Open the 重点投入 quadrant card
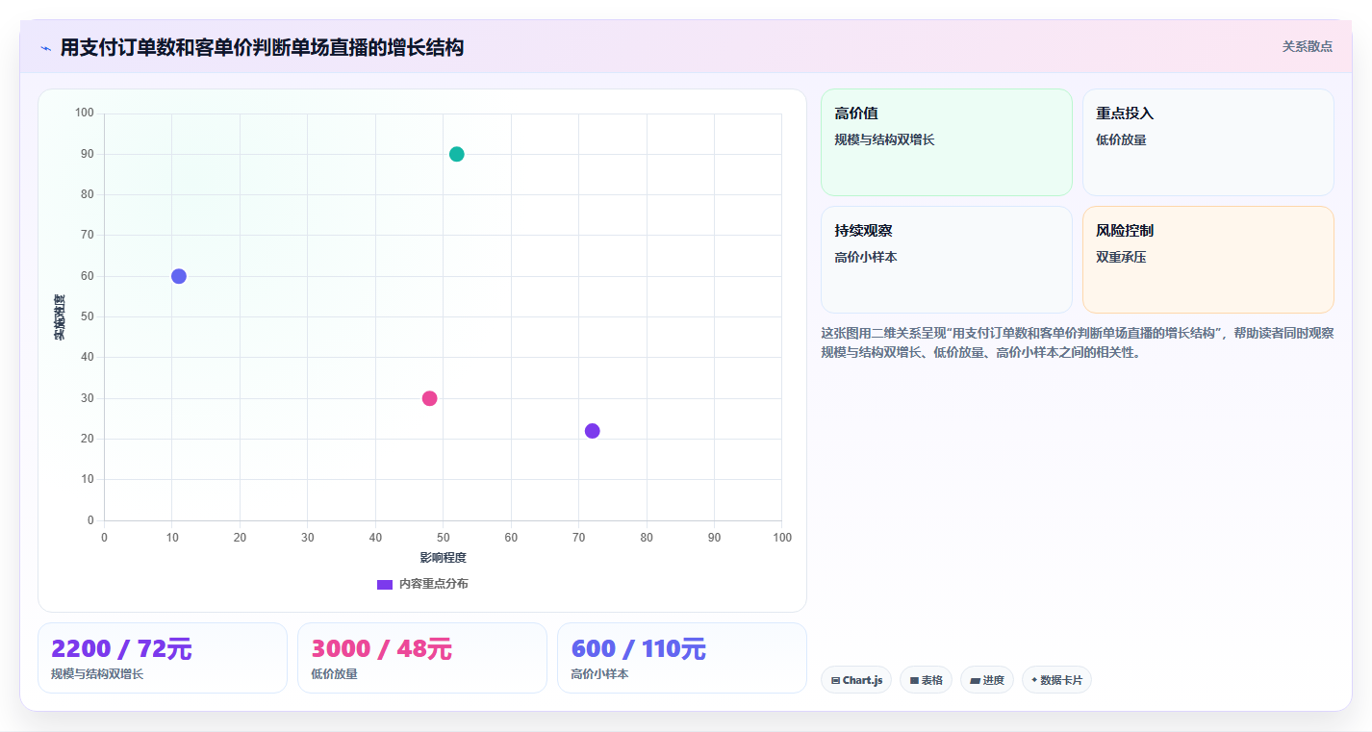This screenshot has width=1372, height=732. [x=1208, y=142]
